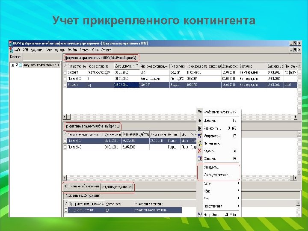Click Номер документа column header
This screenshot has height=231, width=308.
tap(101, 66)
